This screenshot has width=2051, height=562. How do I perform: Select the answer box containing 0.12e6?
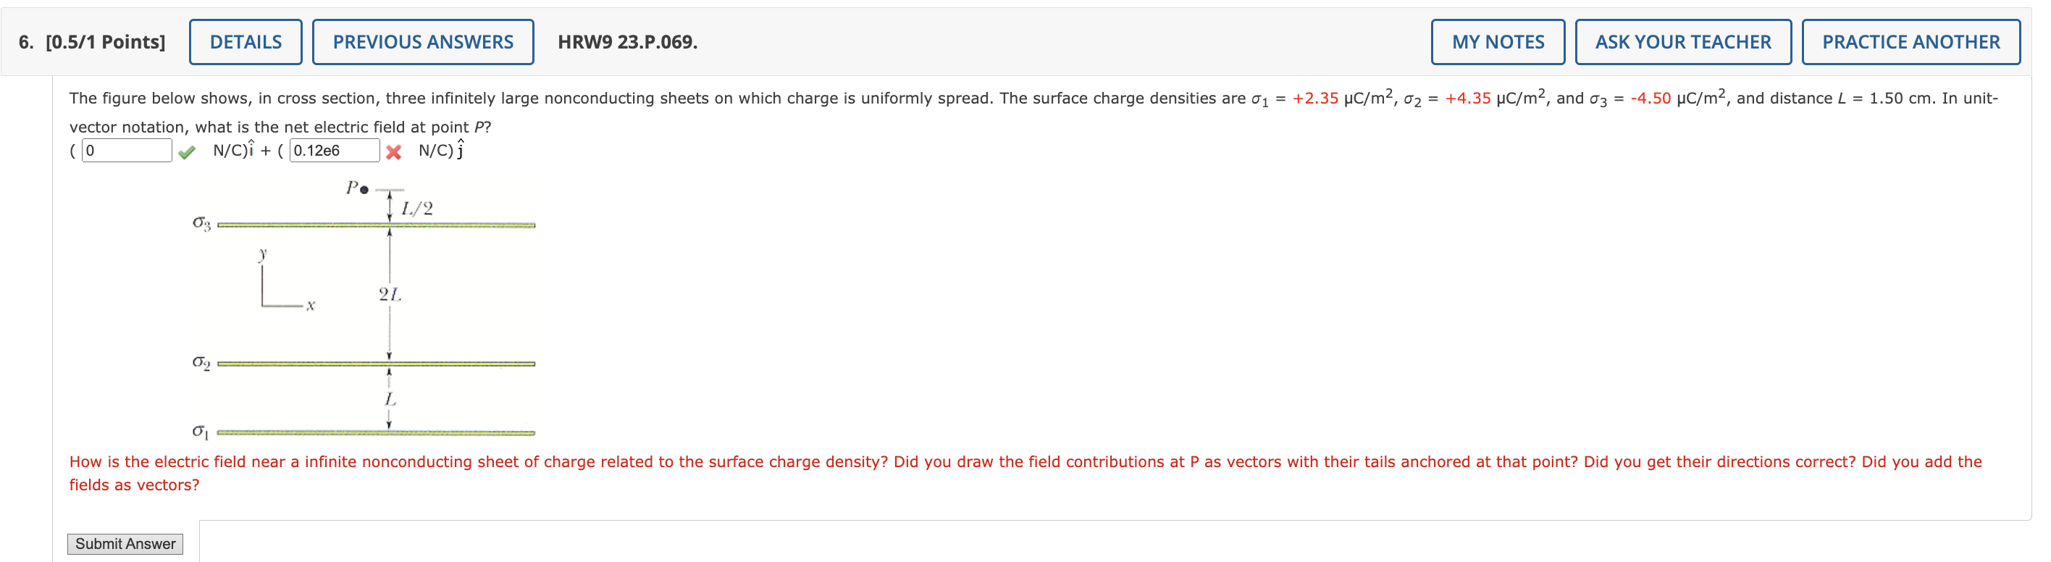(x=335, y=150)
